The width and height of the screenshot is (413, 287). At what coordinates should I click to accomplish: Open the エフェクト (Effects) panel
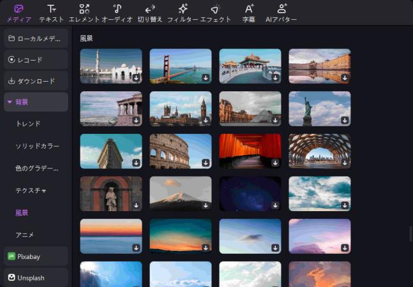pyautogui.click(x=216, y=13)
